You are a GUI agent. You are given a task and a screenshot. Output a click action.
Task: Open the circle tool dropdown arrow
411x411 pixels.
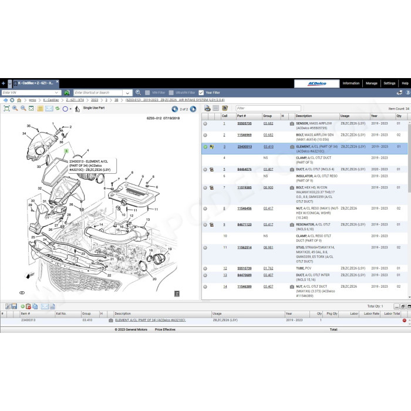click(70, 109)
